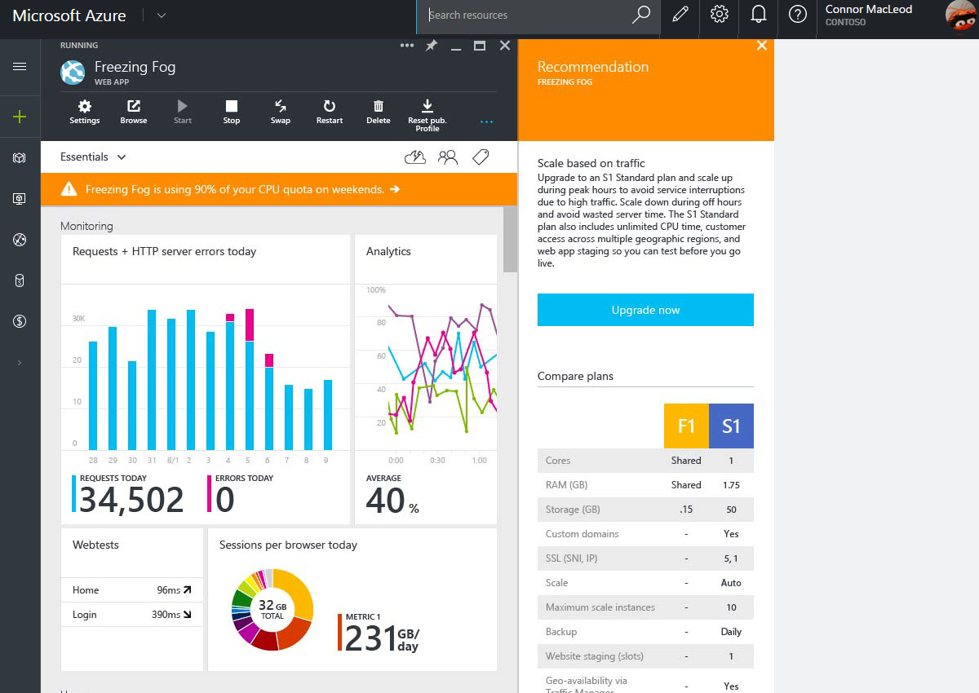Restart the Freezing Fog web app
This screenshot has width=979, height=693.
tap(330, 113)
